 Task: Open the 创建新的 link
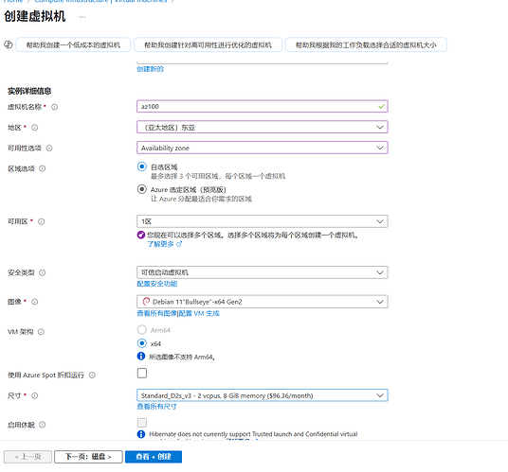pyautogui.click(x=150, y=69)
